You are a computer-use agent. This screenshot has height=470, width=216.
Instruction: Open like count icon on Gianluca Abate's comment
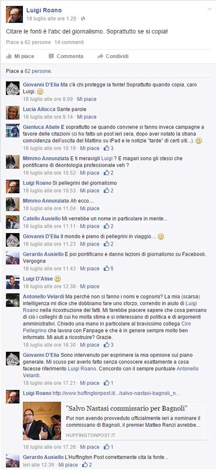pyautogui.click(x=106, y=148)
